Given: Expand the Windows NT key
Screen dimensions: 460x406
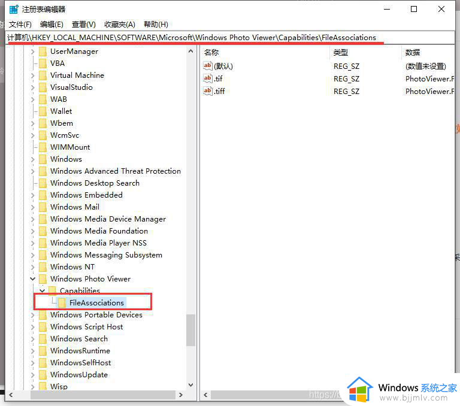Looking at the screenshot, I should (x=32, y=267).
